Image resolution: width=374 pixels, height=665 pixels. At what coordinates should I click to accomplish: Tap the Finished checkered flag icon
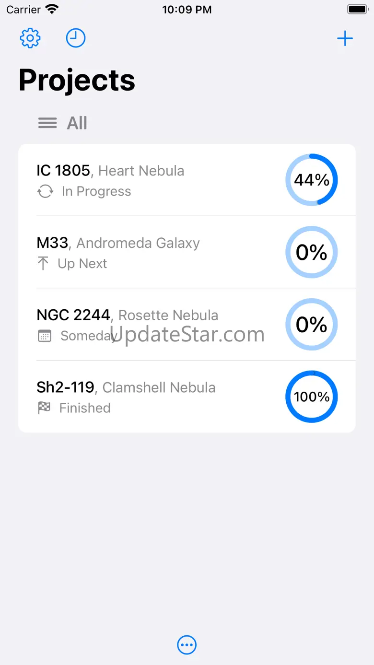[44, 408]
